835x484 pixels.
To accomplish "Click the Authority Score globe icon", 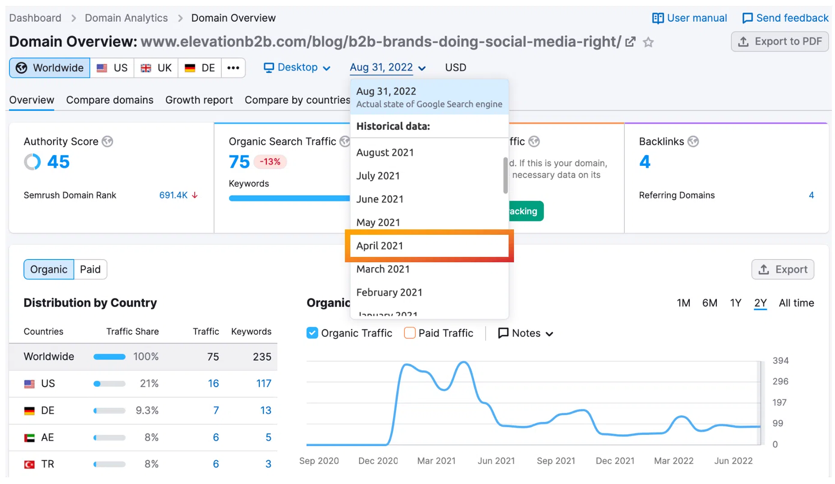I will (107, 142).
